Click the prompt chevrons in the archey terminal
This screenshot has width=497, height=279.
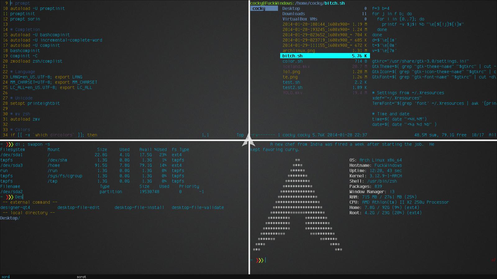point(260,260)
